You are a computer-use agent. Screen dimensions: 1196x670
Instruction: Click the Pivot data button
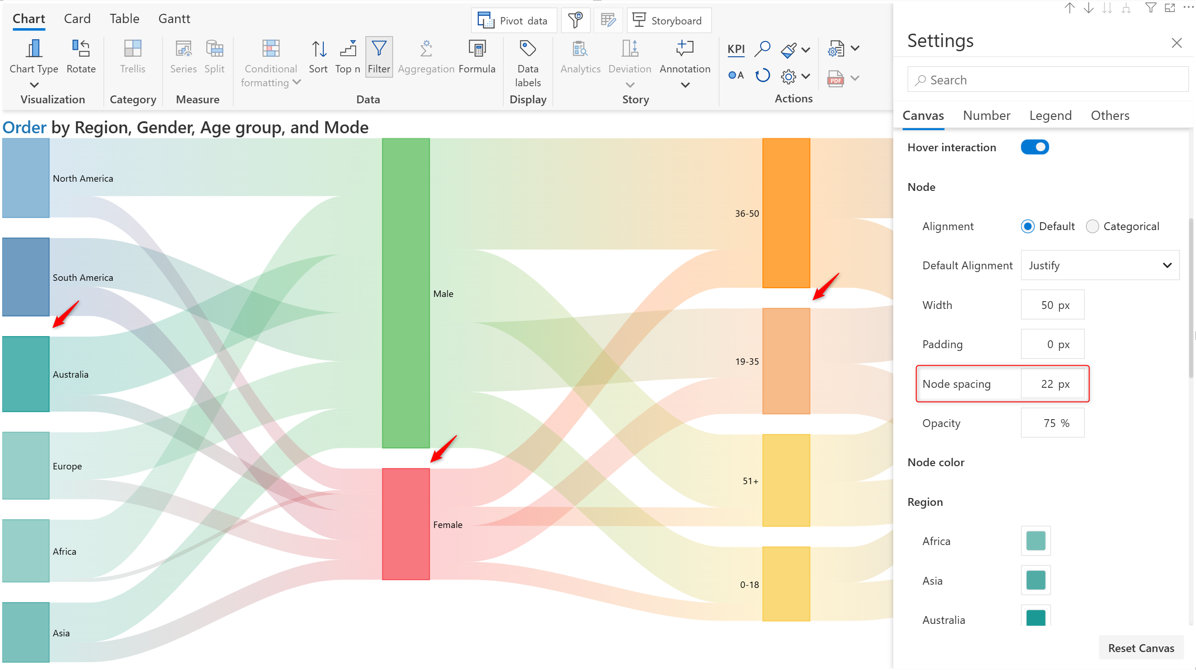click(513, 21)
